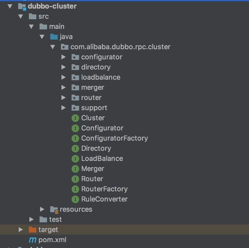Expand the test folder
This screenshot has height=248, width=249.
(31, 219)
